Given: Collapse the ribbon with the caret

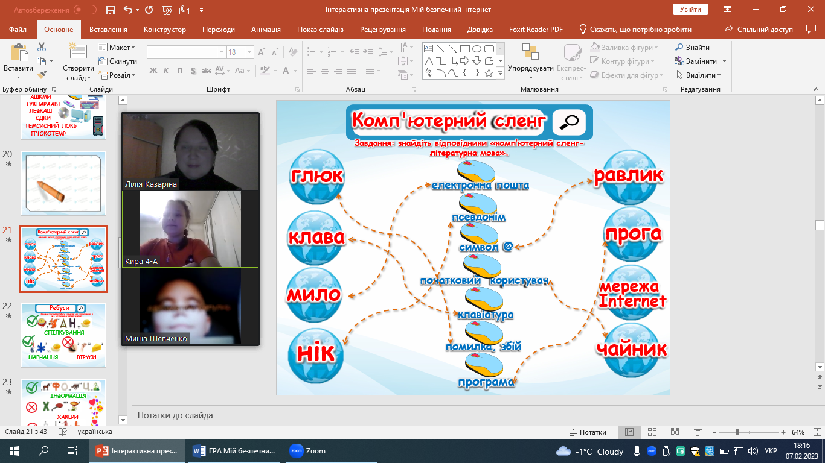Looking at the screenshot, I should (815, 89).
